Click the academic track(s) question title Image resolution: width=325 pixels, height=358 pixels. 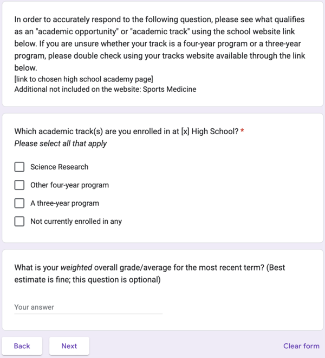click(x=126, y=131)
